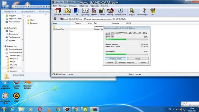Click the Обработано total progress bar
Image resolution: width=199 pixels, height=112 pixels.
click(x=127, y=54)
